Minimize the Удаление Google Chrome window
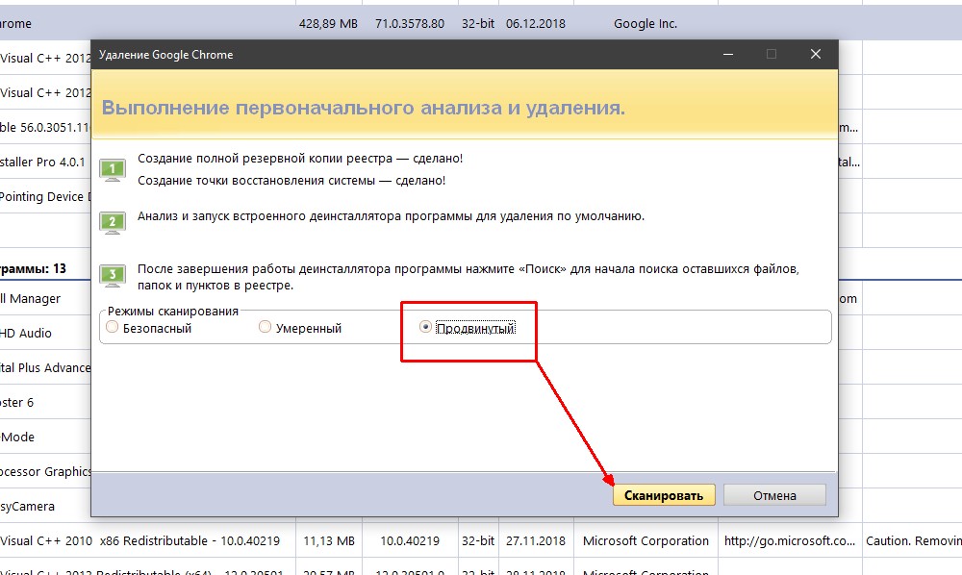The width and height of the screenshot is (962, 575). click(x=726, y=55)
